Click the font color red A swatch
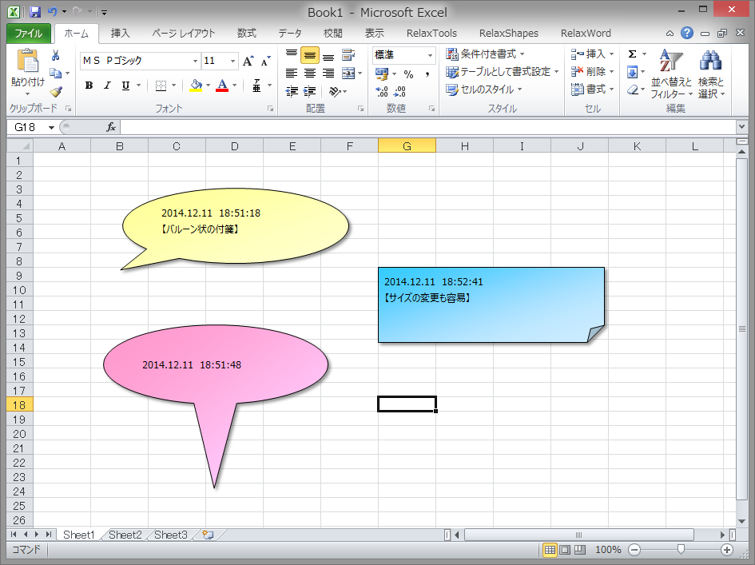 [x=222, y=86]
